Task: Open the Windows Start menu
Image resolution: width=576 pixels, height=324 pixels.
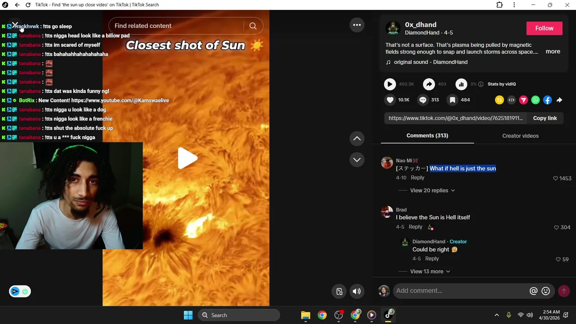Action: pos(188,315)
